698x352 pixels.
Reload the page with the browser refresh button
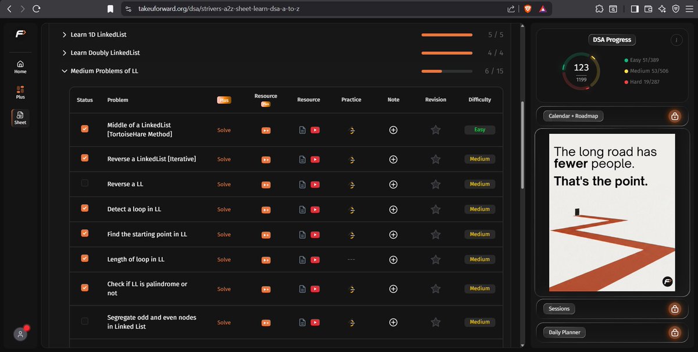pos(37,9)
